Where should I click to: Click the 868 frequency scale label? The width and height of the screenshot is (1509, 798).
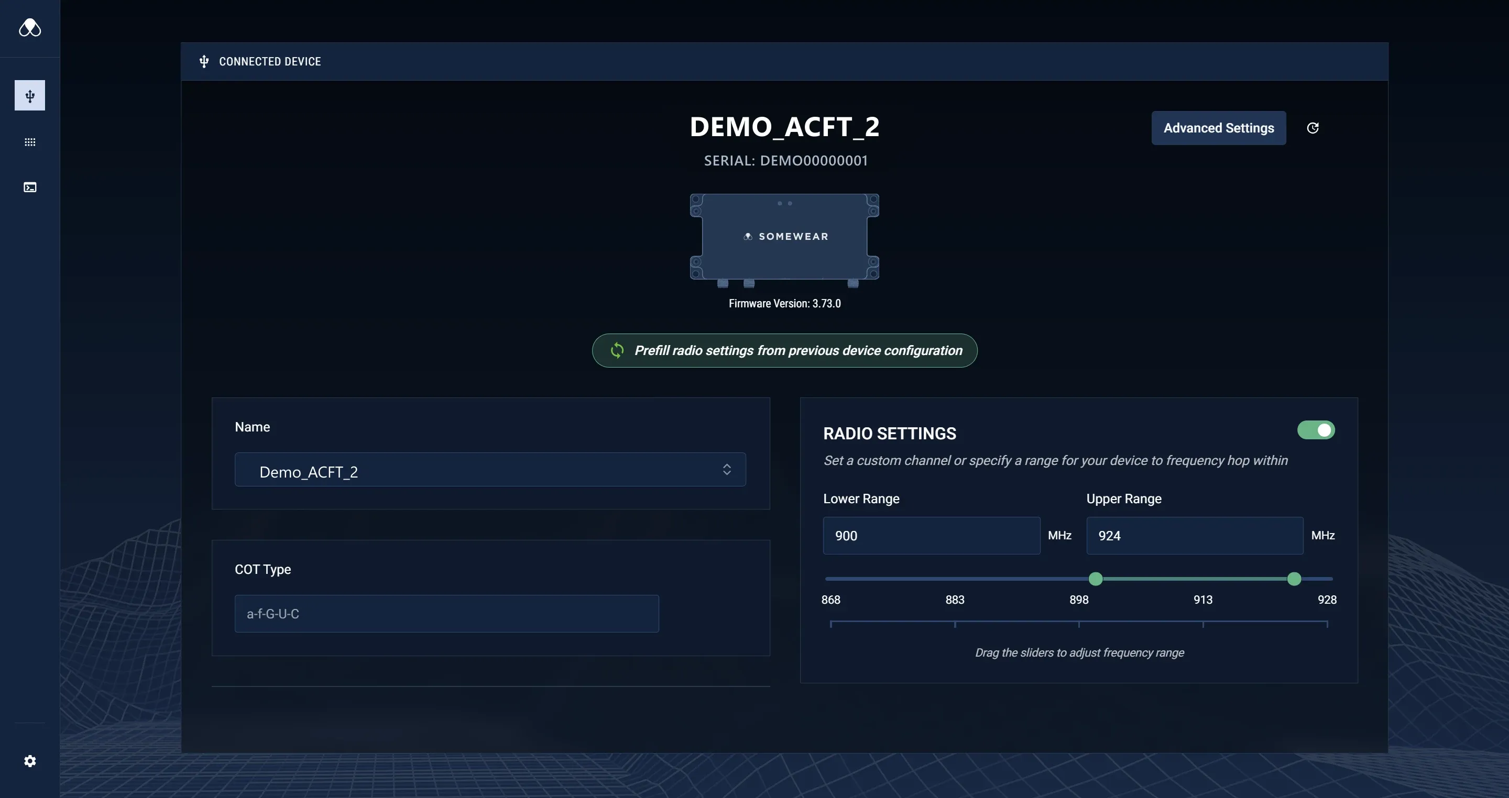[830, 600]
